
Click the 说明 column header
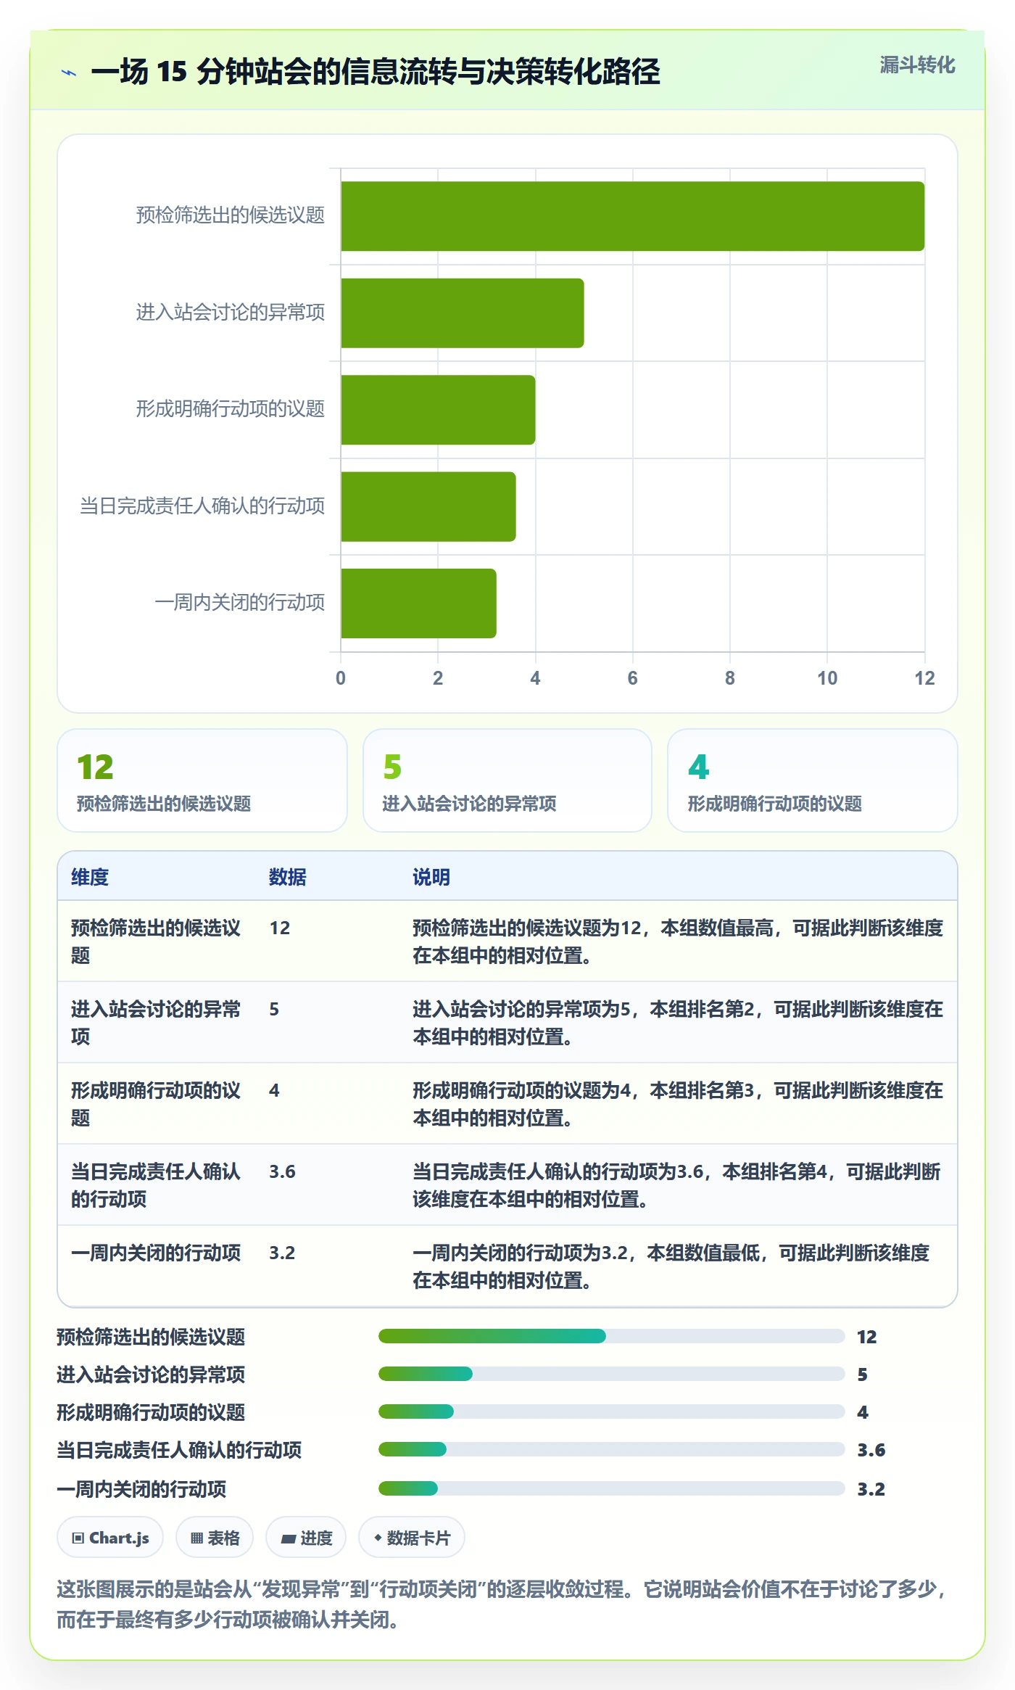point(431,877)
